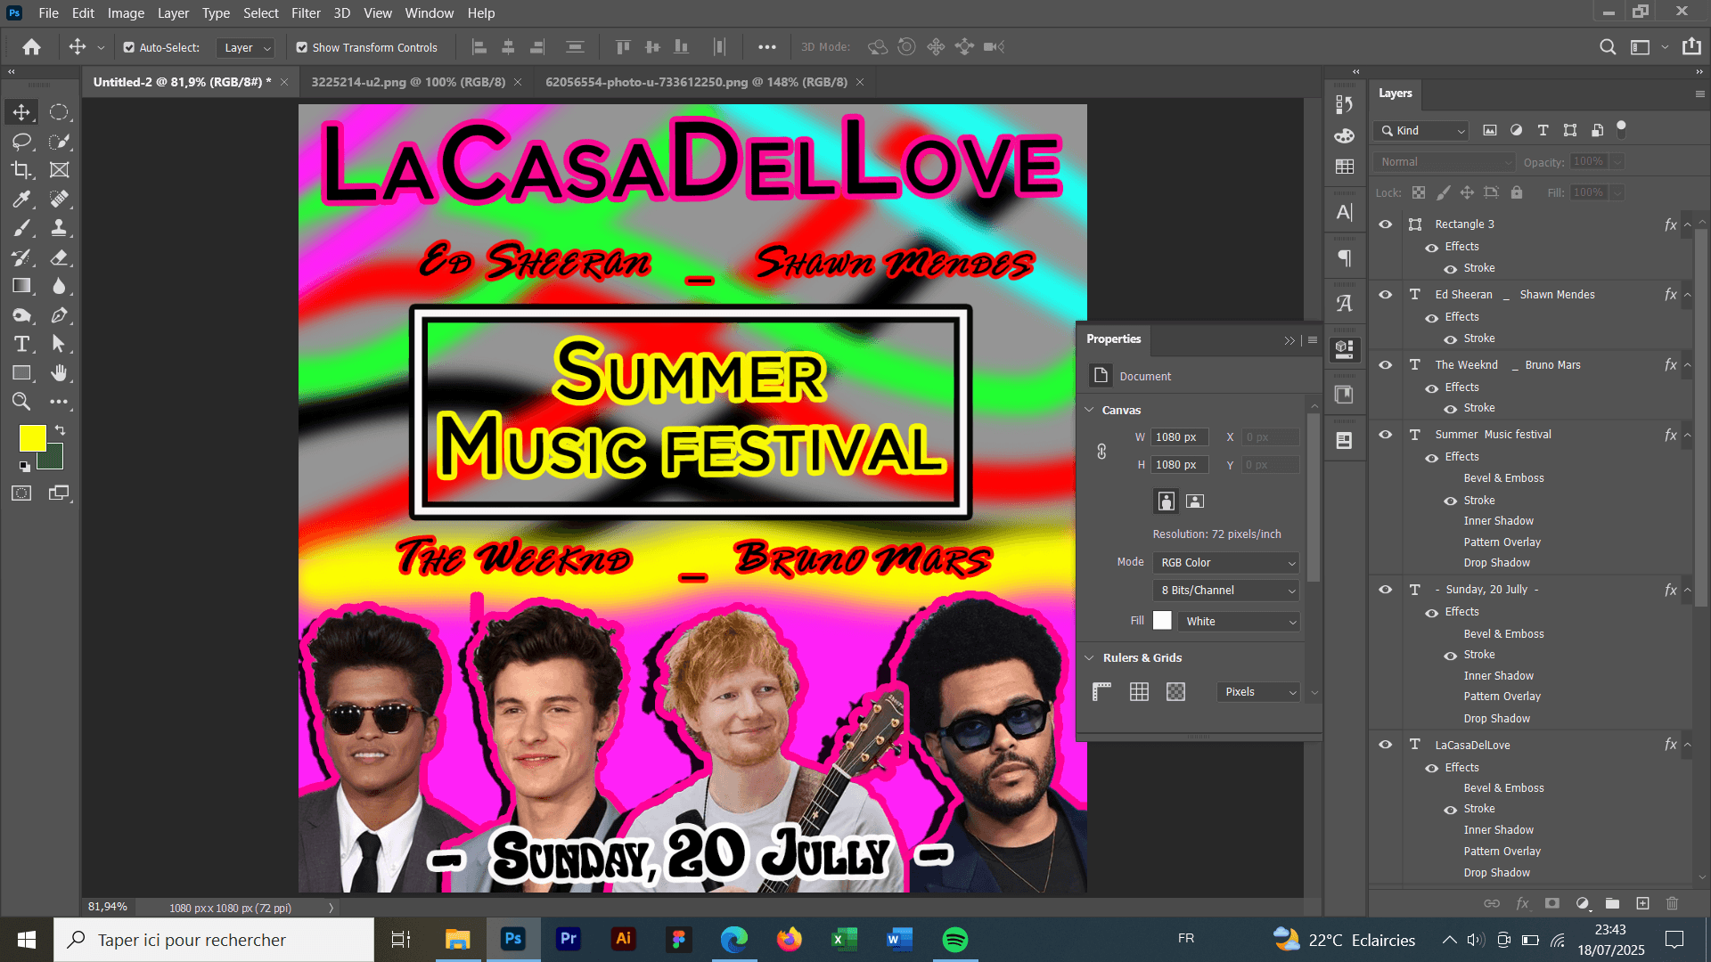The width and height of the screenshot is (1711, 962).
Task: Uncheck Show Transform Controls
Action: click(x=302, y=47)
